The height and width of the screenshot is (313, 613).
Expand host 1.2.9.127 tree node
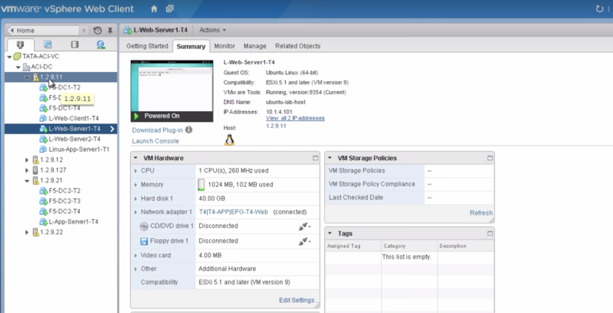coord(27,170)
